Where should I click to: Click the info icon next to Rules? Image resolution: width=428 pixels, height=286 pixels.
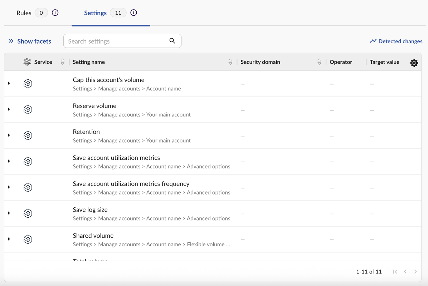tap(55, 13)
